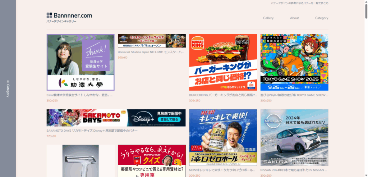Open the Gallery menu item
The height and width of the screenshot is (177, 368).
[x=268, y=18]
